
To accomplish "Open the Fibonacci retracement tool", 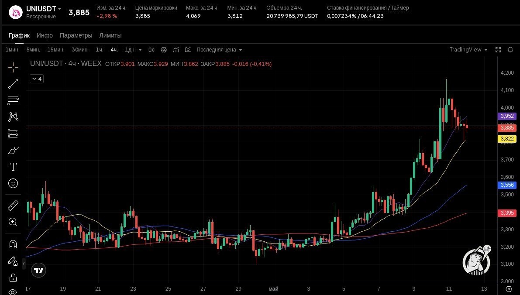I will click(13, 100).
